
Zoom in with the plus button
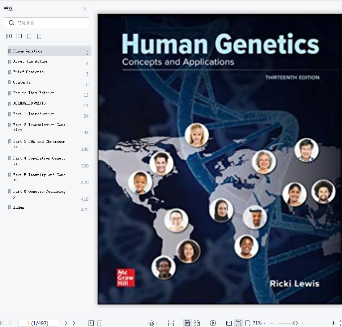pyautogui.click(x=333, y=323)
